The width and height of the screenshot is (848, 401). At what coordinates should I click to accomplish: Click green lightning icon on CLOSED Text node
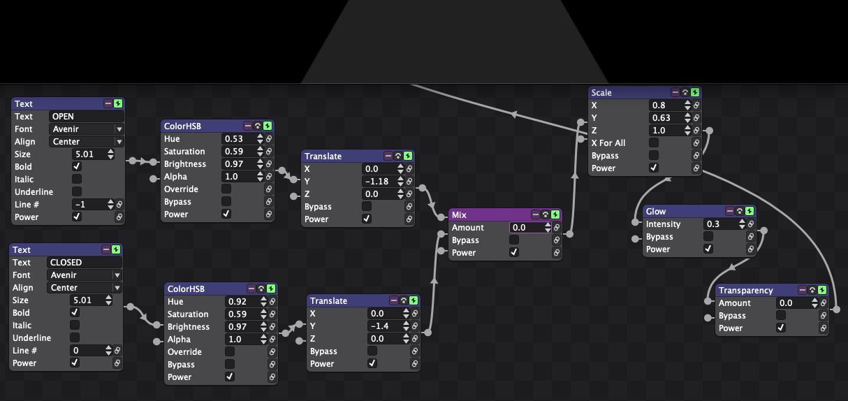pyautogui.click(x=116, y=249)
